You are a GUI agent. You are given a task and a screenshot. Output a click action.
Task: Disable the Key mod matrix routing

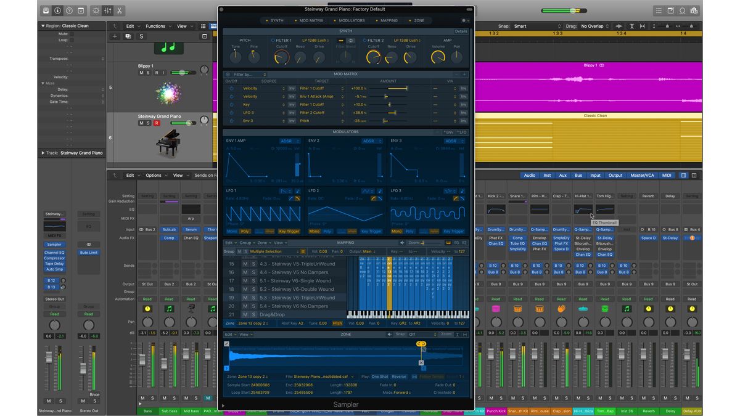point(231,105)
